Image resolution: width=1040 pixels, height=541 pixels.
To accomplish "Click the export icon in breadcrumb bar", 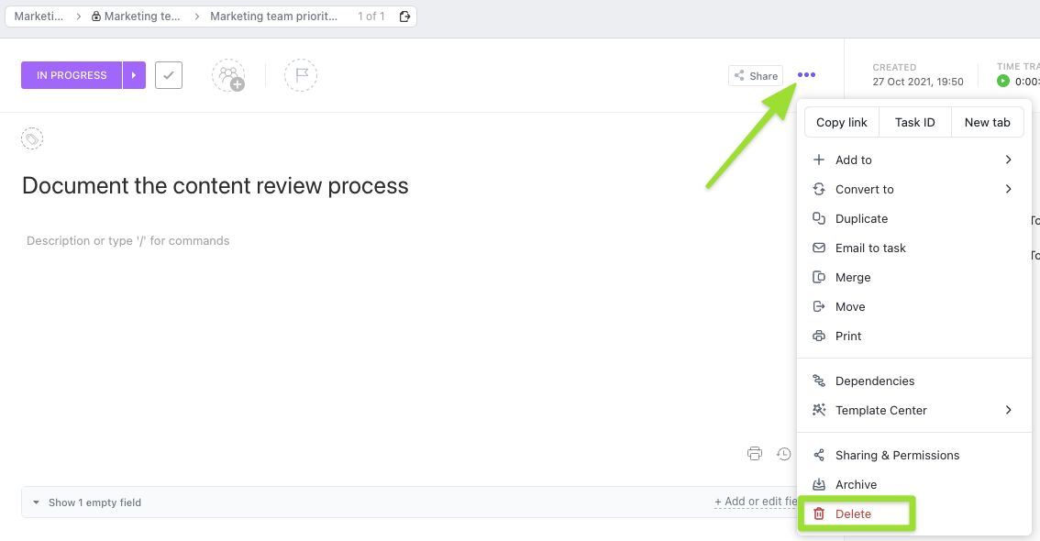I will pyautogui.click(x=404, y=17).
